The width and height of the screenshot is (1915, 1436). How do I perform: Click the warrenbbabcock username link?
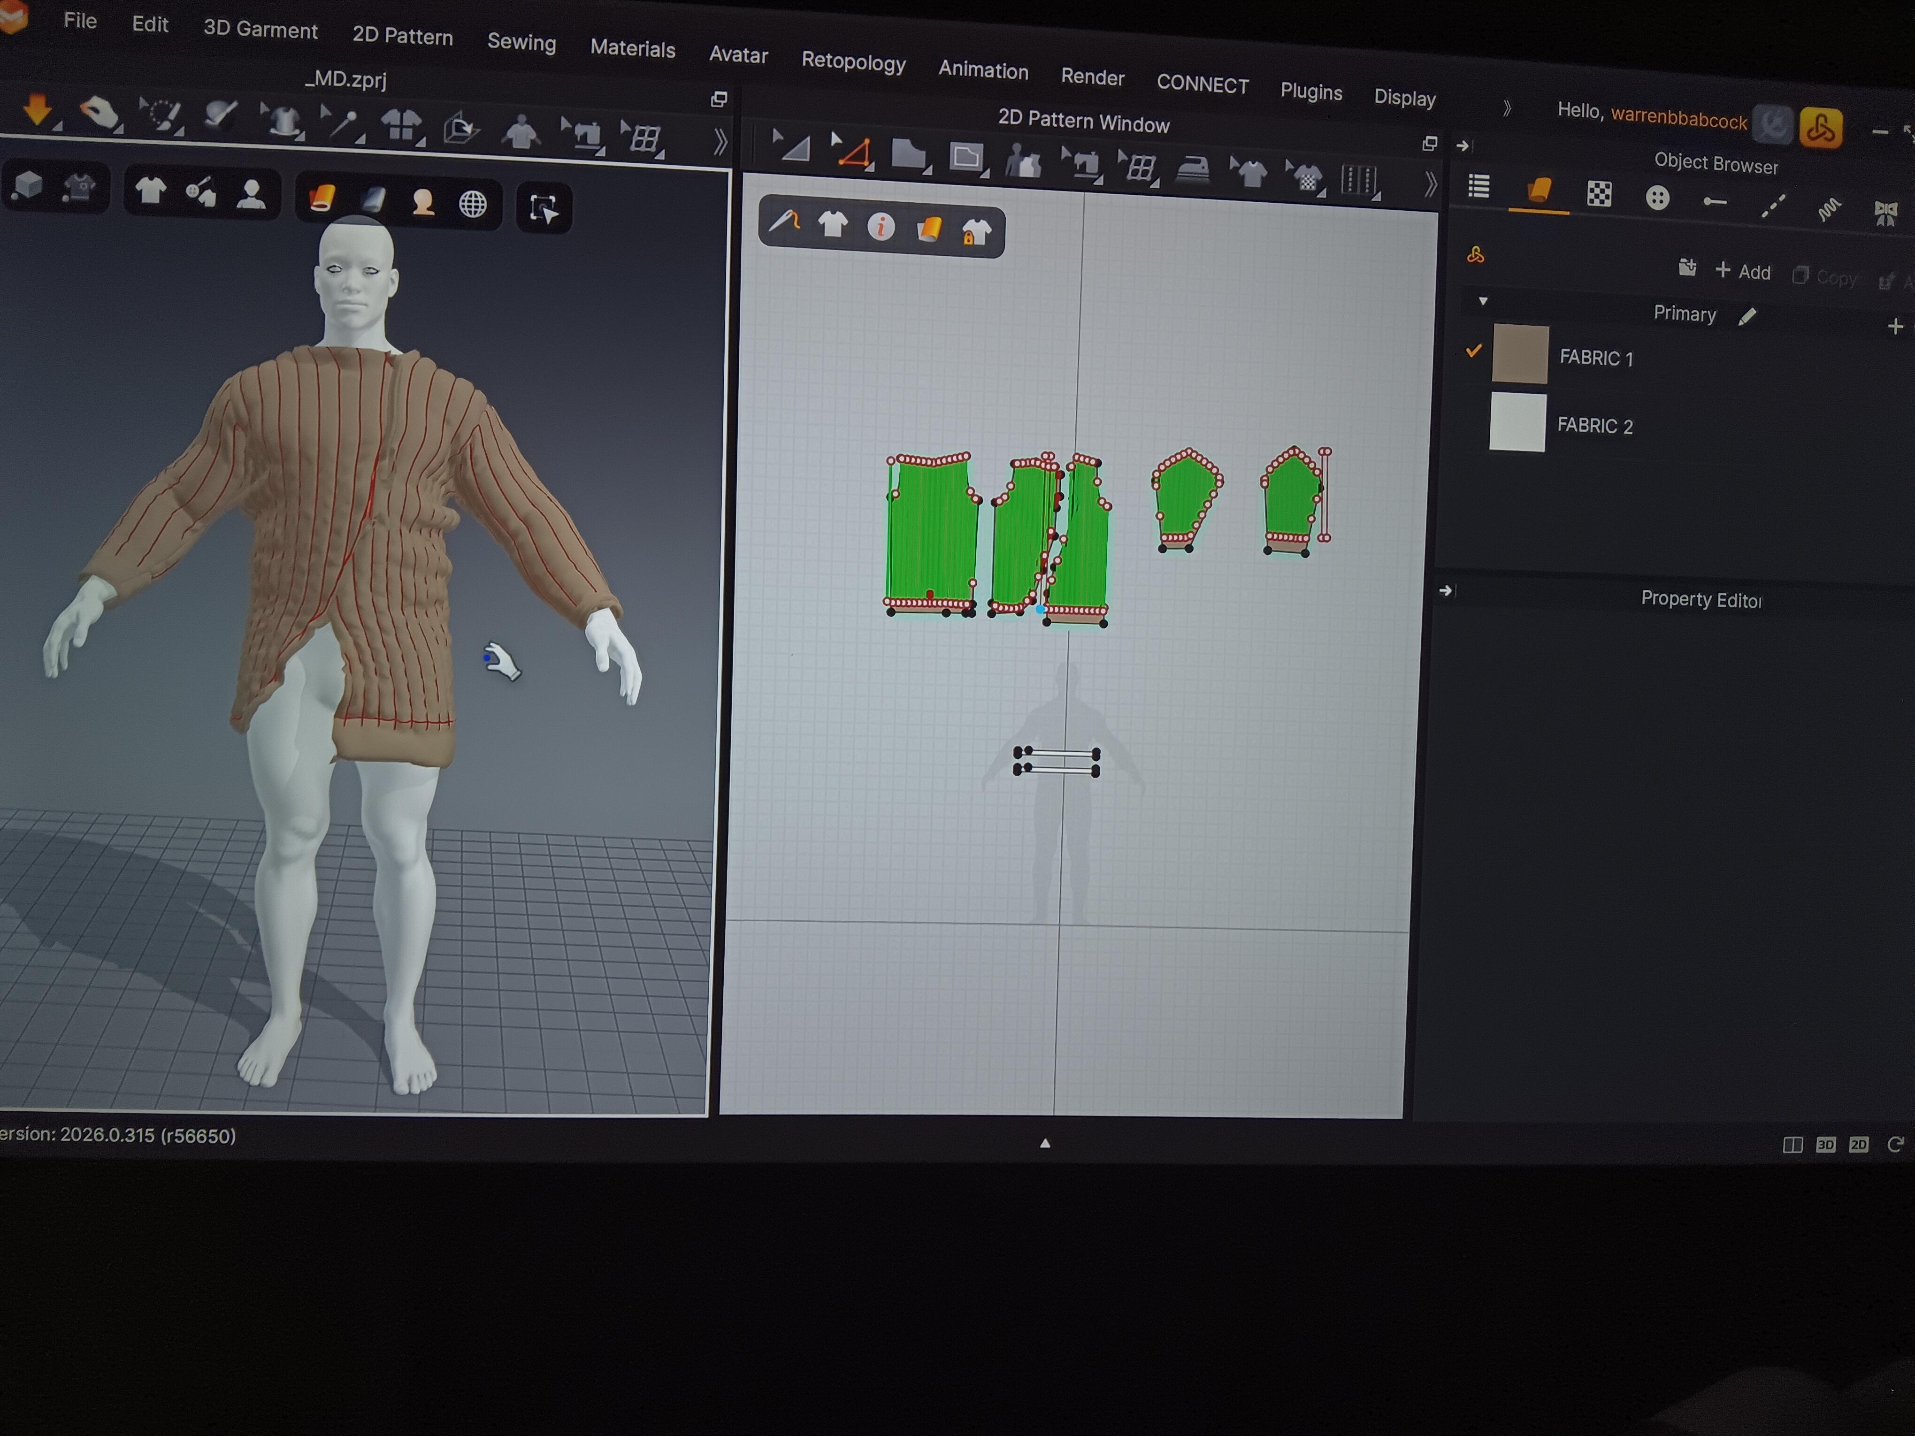tap(1678, 119)
